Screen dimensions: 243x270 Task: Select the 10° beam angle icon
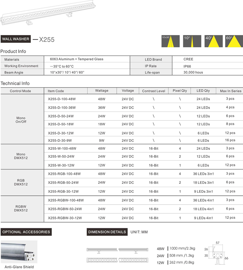click(x=192, y=41)
